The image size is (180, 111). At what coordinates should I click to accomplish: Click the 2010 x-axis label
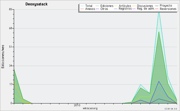[x=77, y=105]
